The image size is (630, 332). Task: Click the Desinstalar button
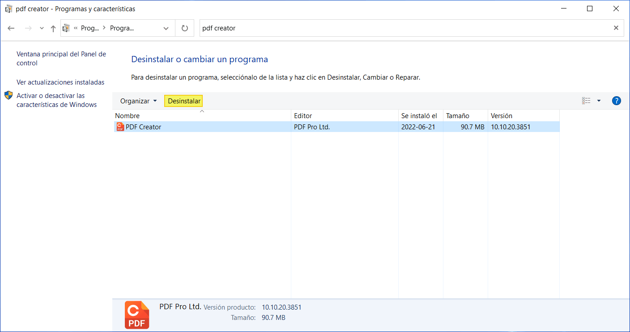(183, 101)
